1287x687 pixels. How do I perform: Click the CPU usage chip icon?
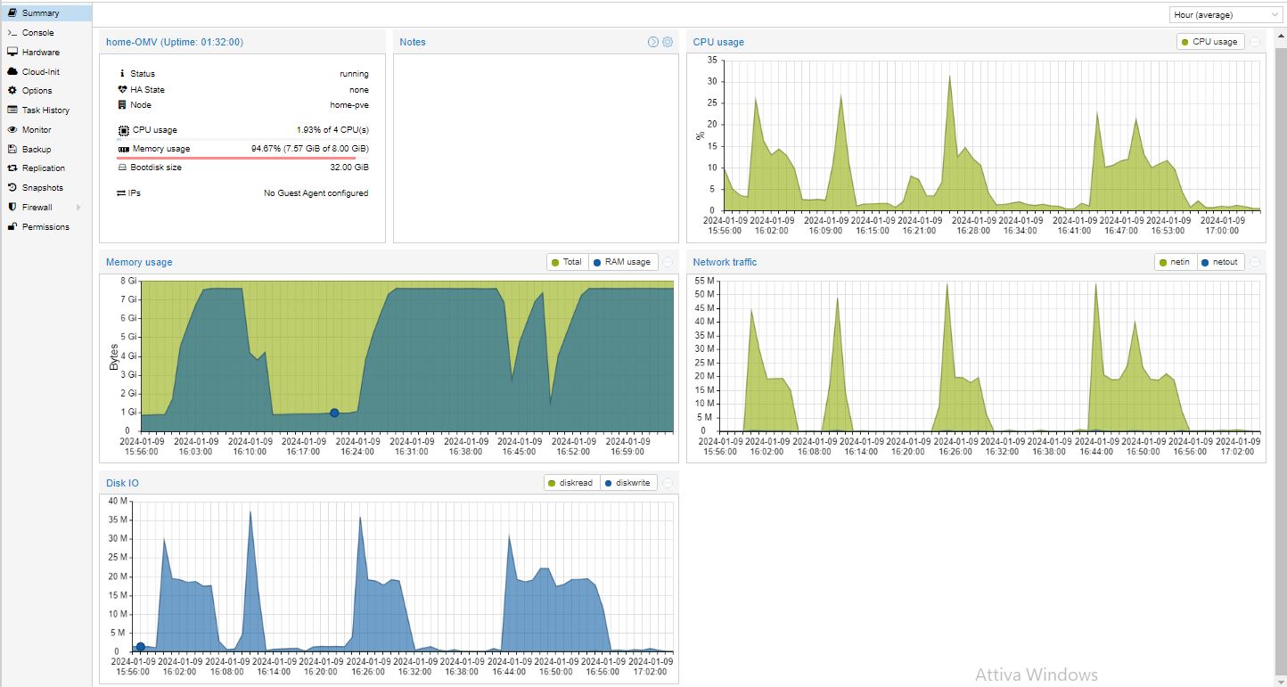tap(123, 130)
